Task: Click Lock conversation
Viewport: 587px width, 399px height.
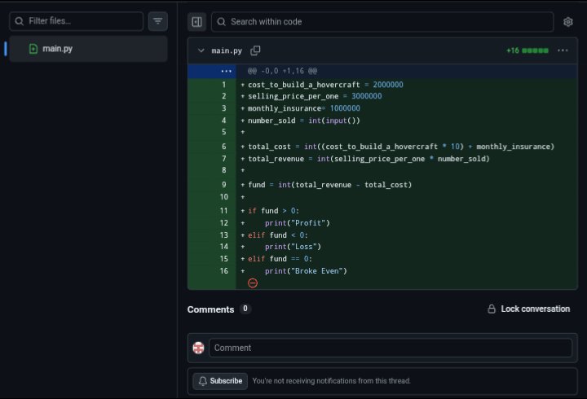Action: (x=528, y=309)
